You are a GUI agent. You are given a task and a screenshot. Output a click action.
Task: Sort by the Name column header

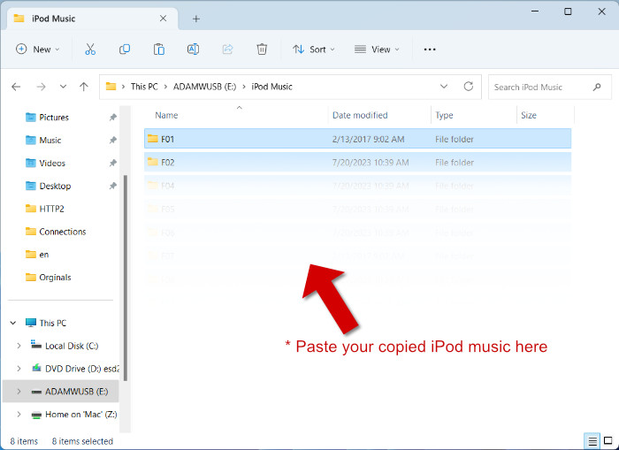click(166, 115)
